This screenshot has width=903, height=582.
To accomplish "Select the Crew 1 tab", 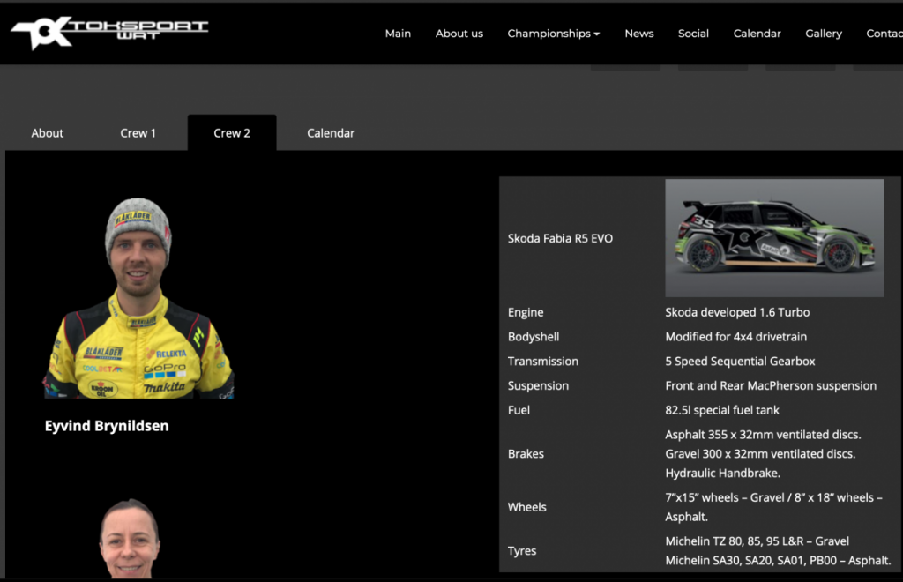I will (138, 133).
